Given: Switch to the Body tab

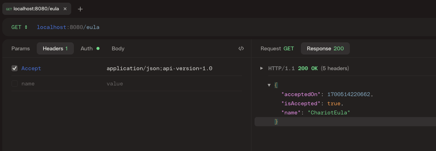Looking at the screenshot, I should [118, 48].
